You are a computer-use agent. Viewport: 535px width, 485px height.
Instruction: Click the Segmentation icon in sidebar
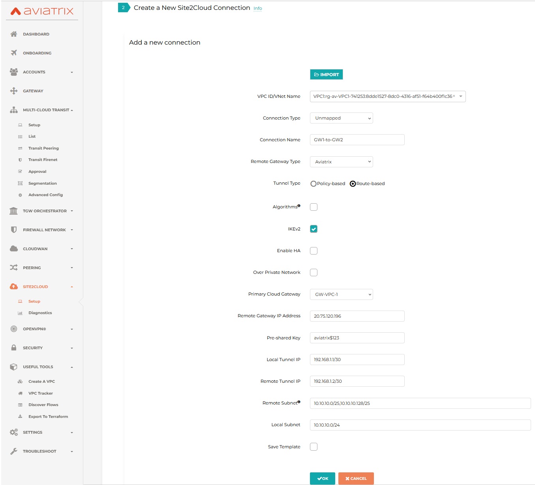point(20,183)
